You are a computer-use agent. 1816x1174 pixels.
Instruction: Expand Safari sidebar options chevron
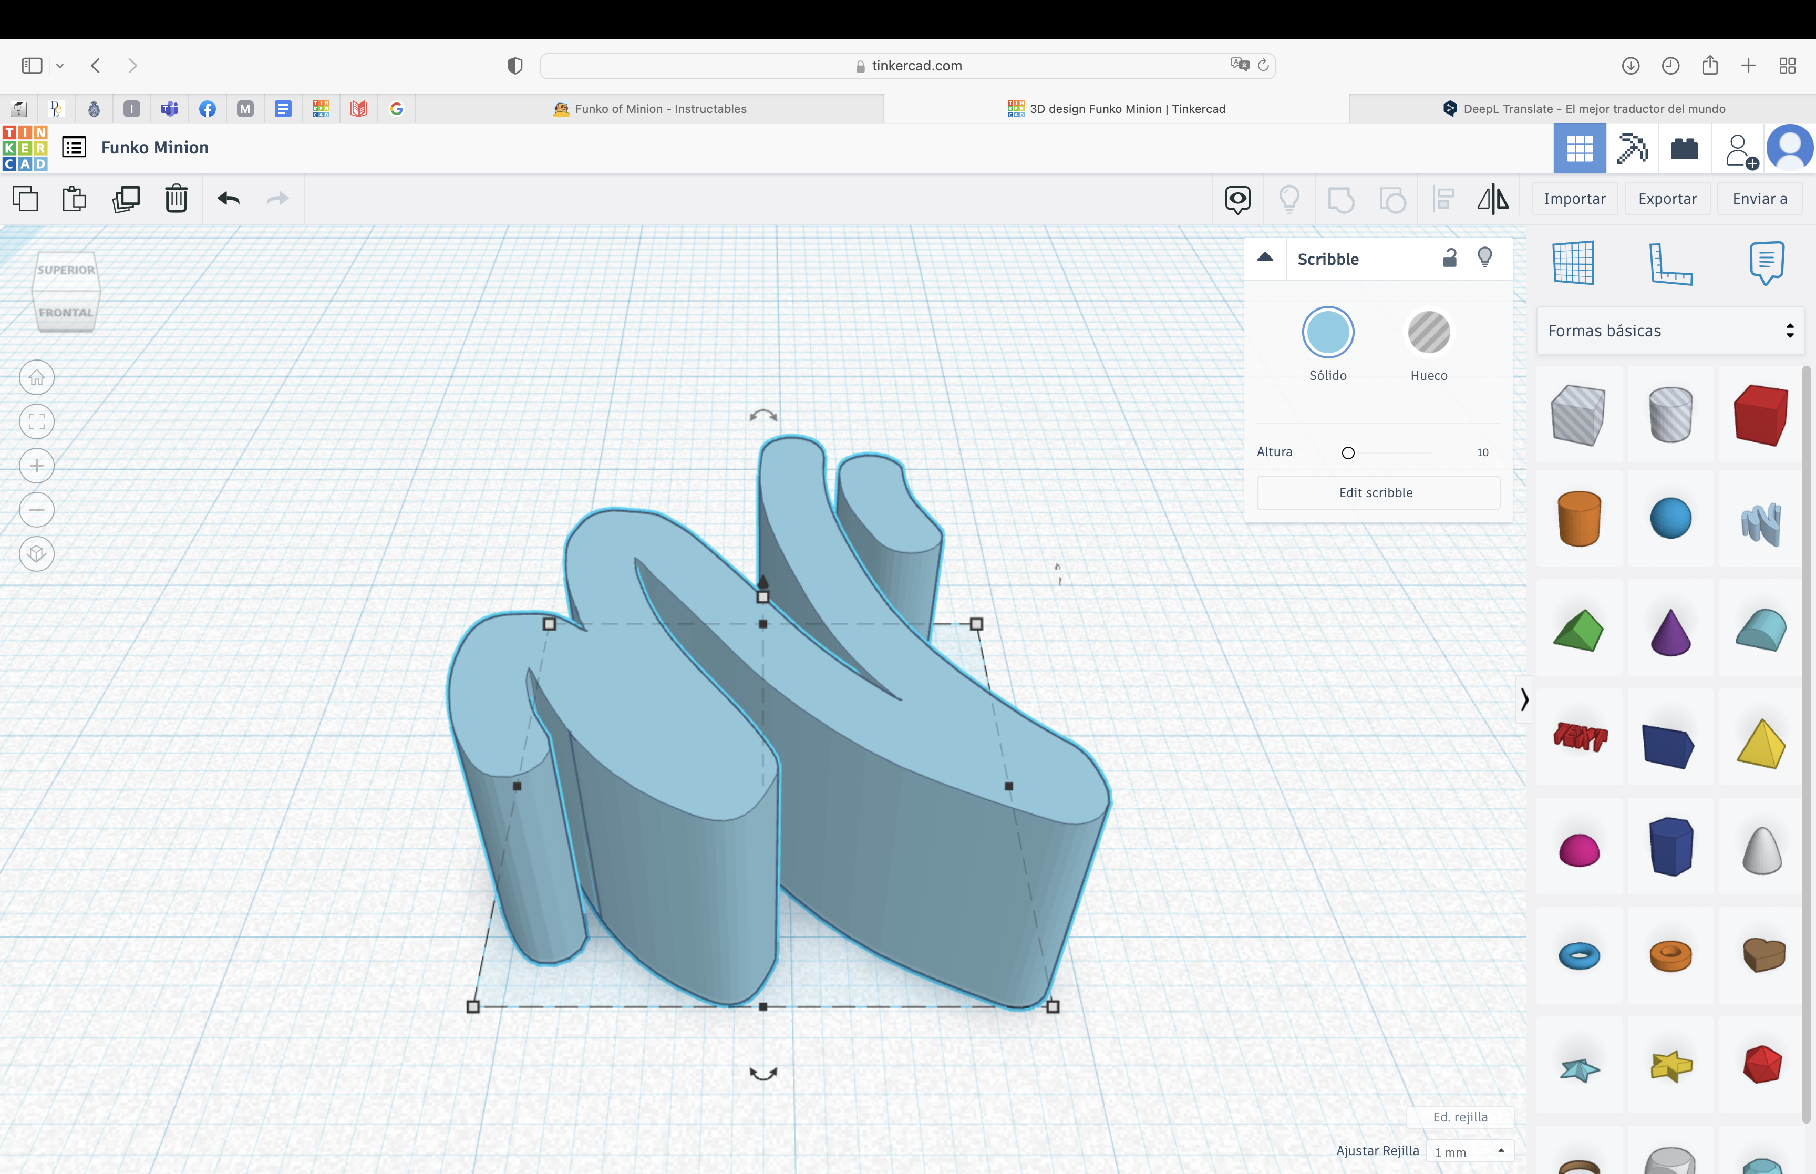[59, 66]
